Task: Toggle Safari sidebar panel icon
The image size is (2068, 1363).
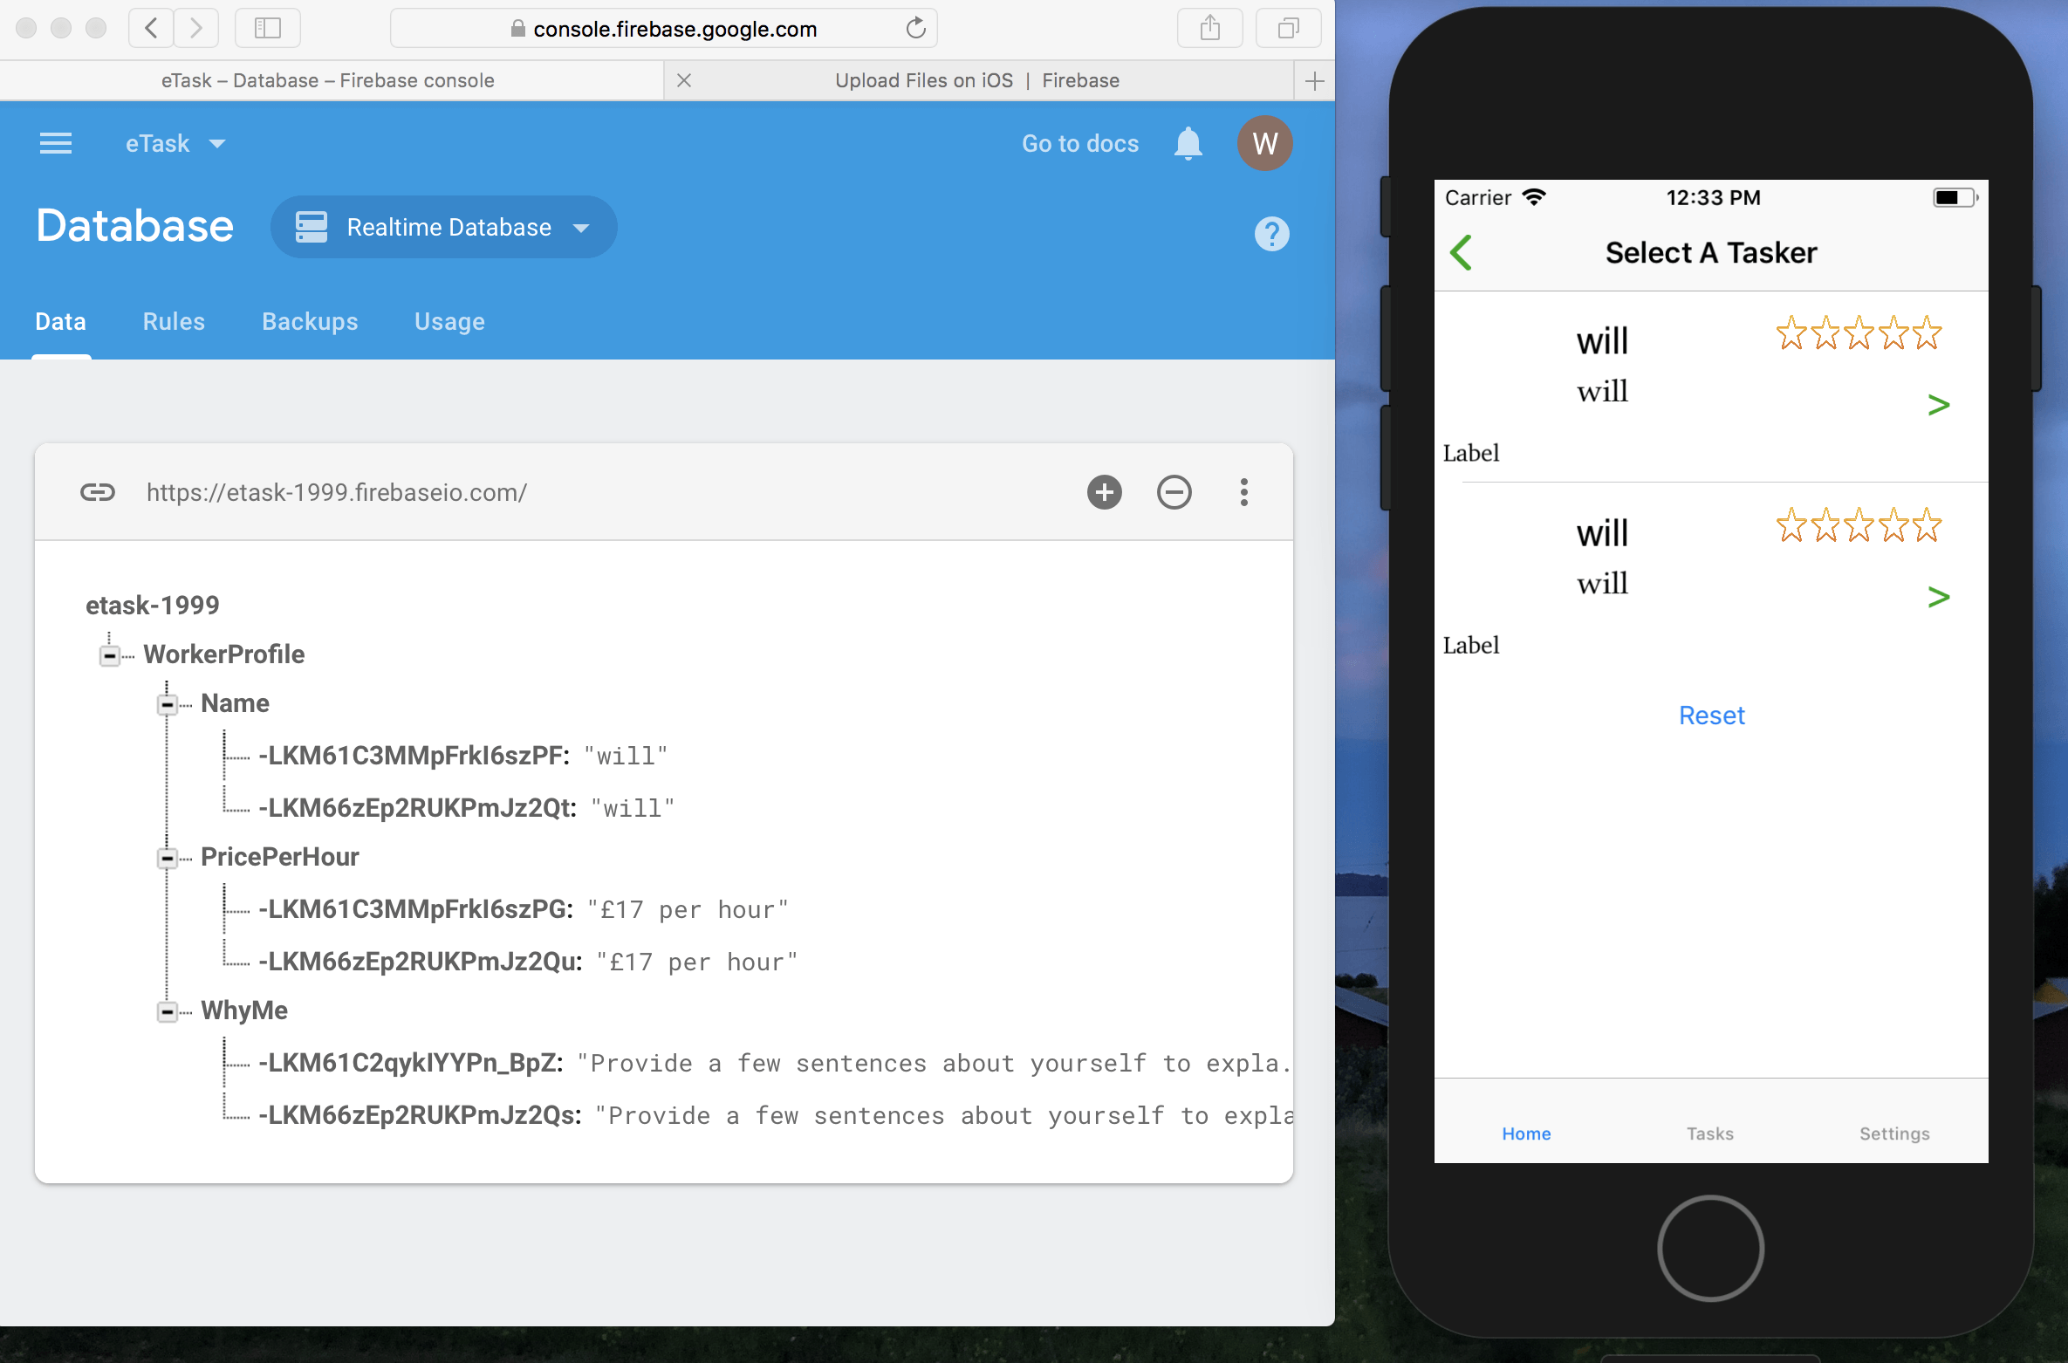Action: point(268,29)
